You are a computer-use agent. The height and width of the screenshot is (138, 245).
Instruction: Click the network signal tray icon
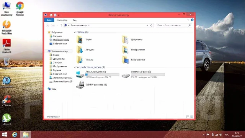tap(217, 135)
